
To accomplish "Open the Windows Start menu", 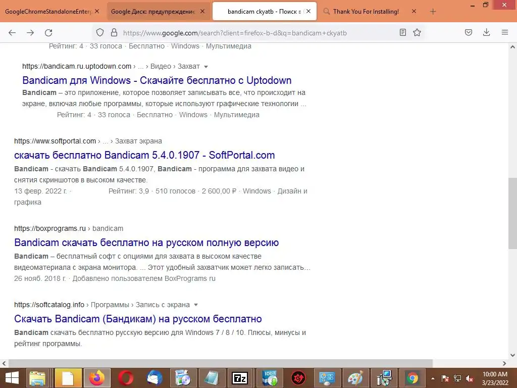I will (12, 378).
